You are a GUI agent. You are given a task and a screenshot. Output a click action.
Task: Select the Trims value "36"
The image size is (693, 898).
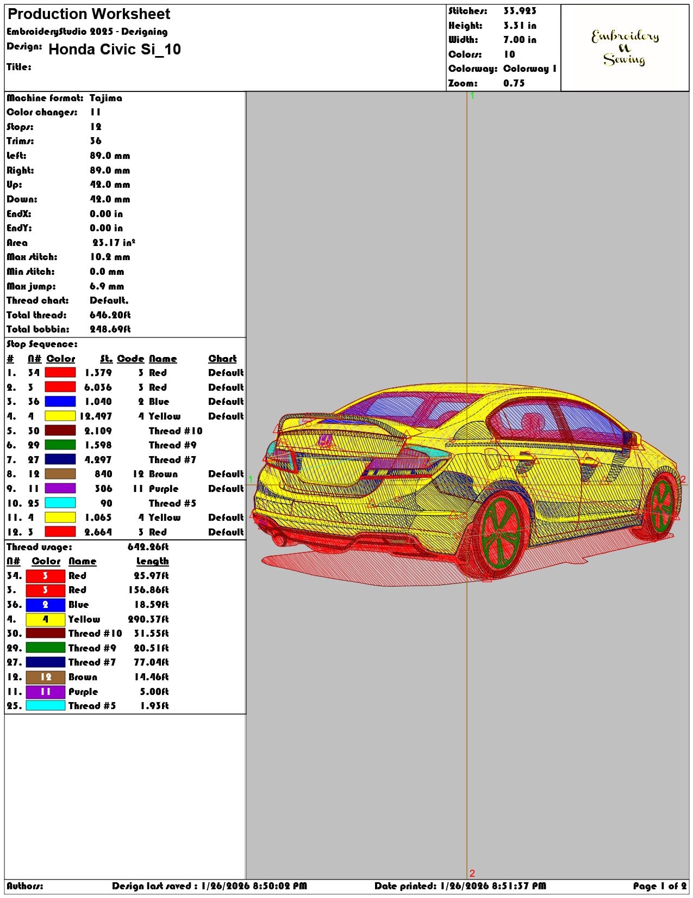coord(96,141)
